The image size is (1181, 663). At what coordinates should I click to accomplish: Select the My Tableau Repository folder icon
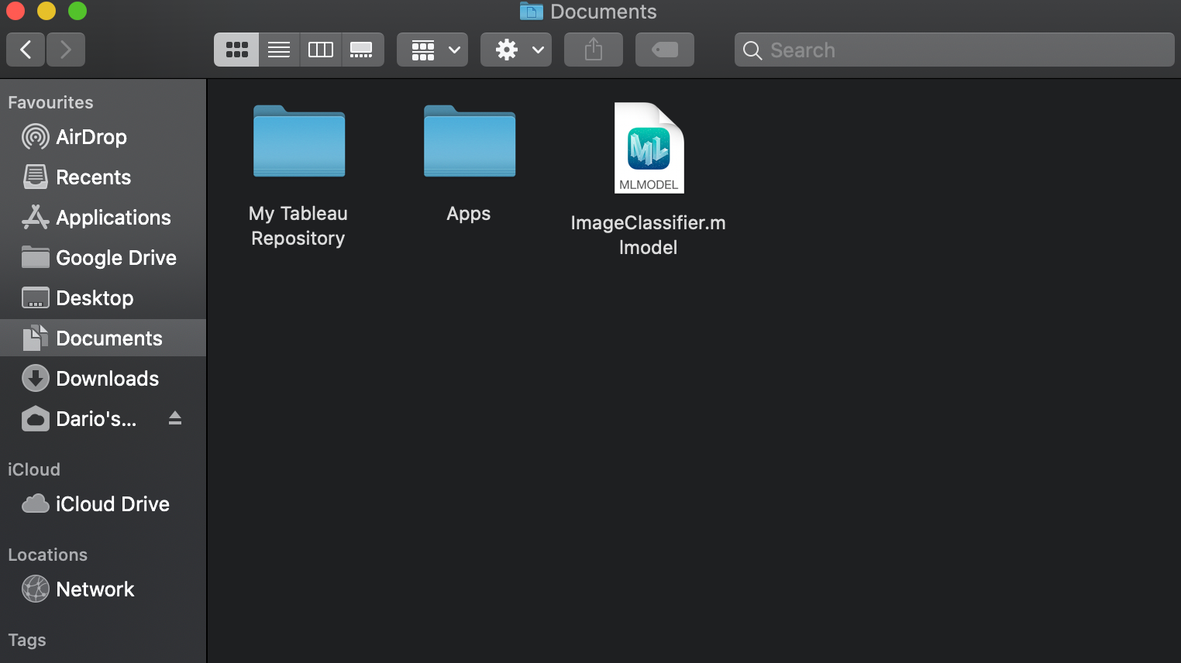coord(299,142)
